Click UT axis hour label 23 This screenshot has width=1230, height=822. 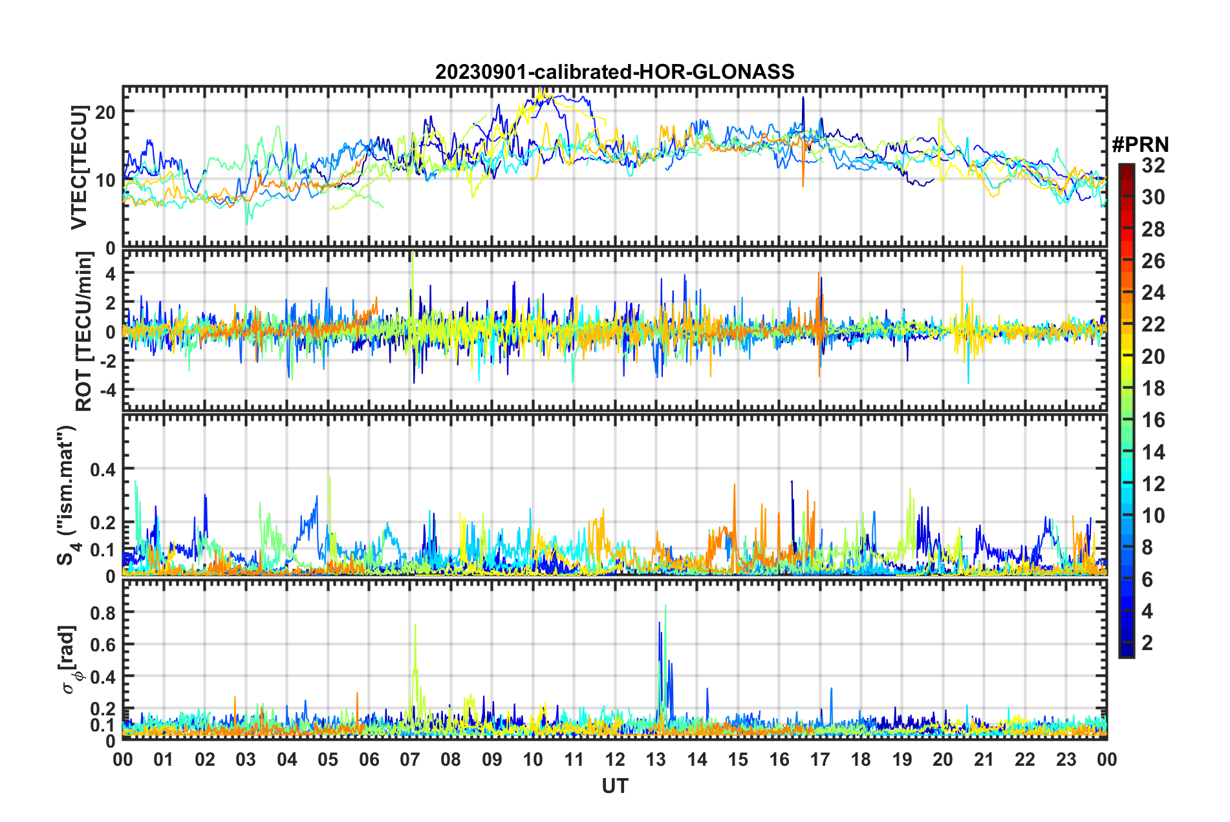click(1066, 759)
